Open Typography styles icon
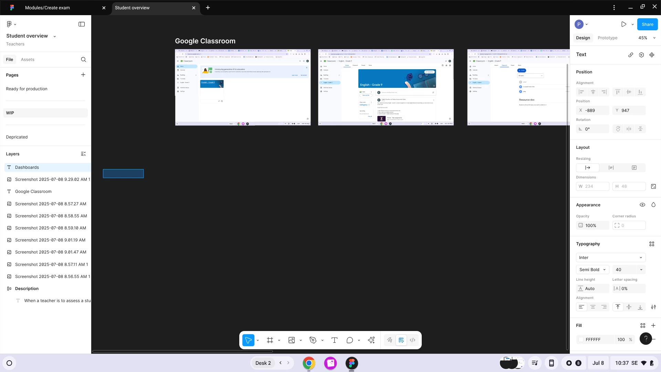This screenshot has height=372, width=661. pos(652,244)
